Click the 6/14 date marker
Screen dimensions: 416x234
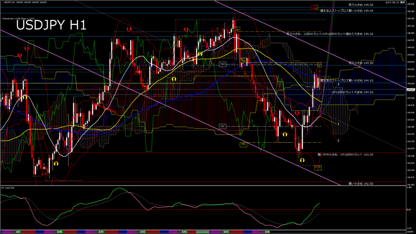tap(226, 232)
